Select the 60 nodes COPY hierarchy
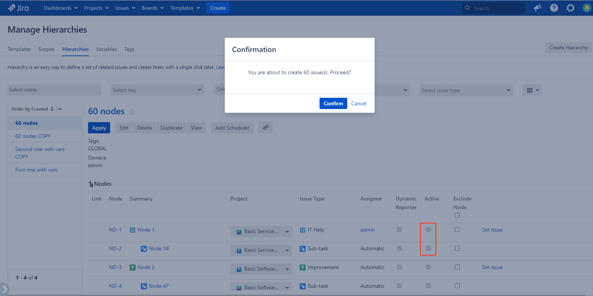593x296 pixels. [33, 136]
